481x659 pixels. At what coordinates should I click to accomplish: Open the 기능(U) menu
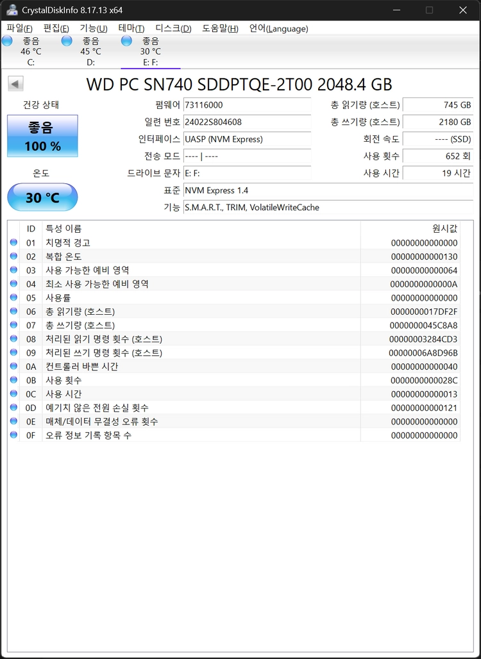pos(94,29)
